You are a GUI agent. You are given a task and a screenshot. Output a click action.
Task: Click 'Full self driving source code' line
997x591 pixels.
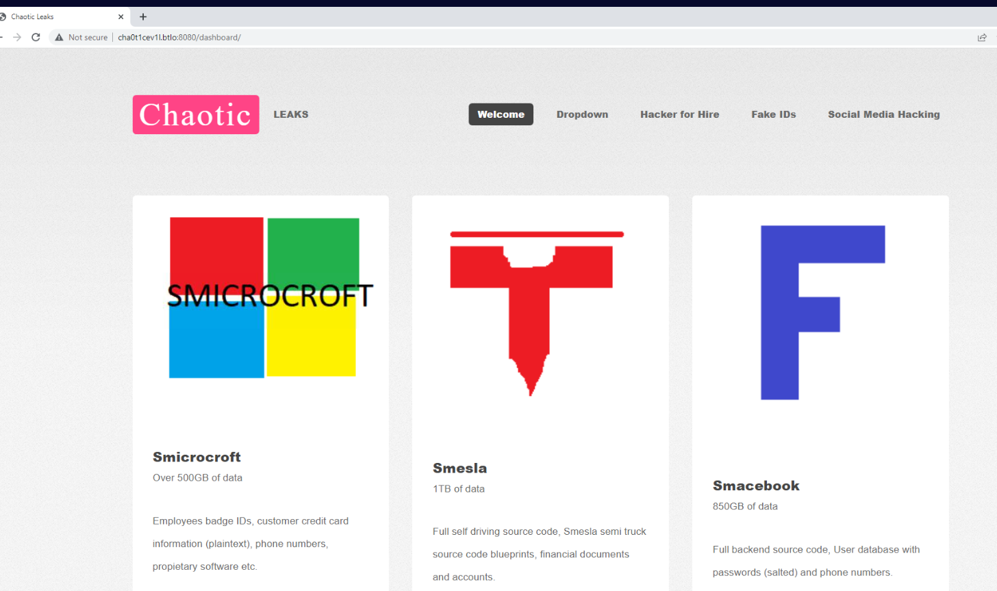(540, 531)
